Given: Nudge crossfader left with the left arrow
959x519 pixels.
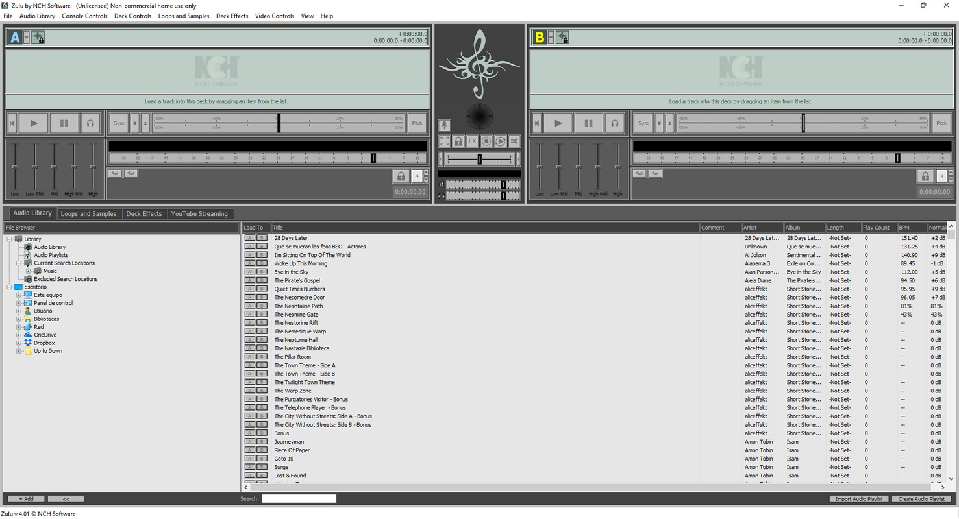Looking at the screenshot, I should [x=441, y=159].
